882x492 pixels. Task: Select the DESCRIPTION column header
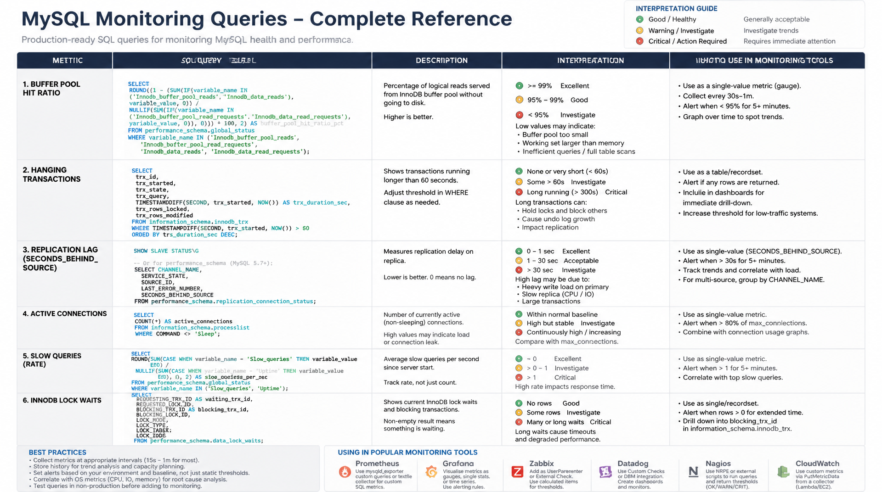click(441, 61)
